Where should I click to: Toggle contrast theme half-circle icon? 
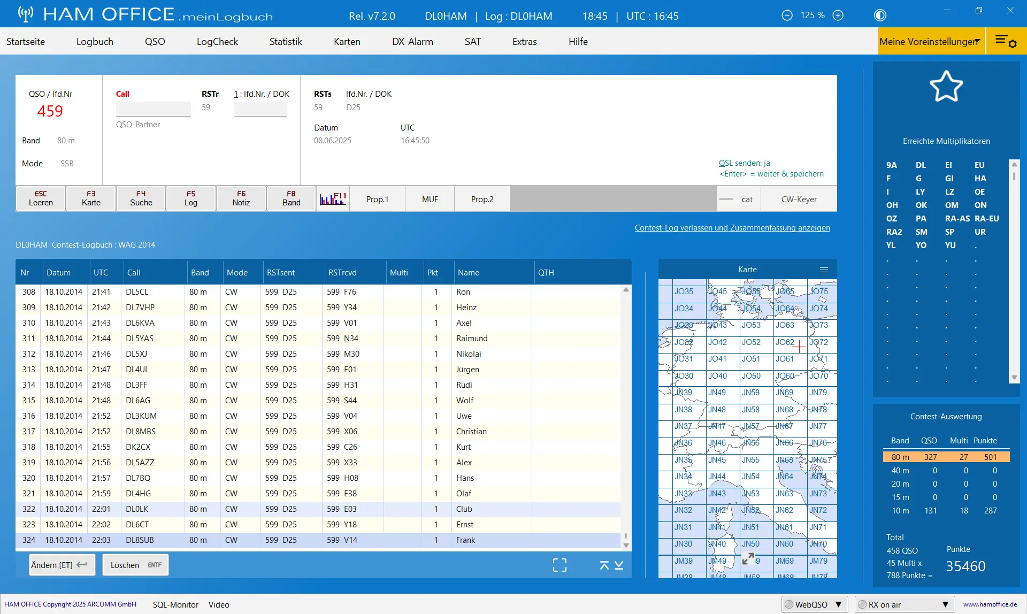tap(880, 16)
